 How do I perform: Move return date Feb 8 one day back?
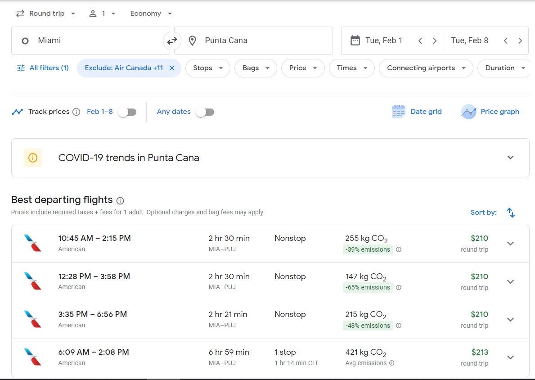coord(506,41)
